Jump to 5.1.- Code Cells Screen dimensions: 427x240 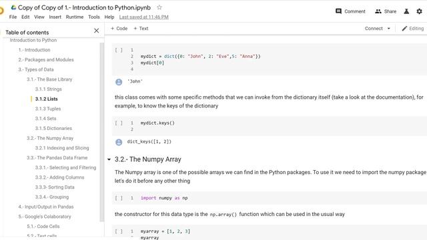click(43, 226)
